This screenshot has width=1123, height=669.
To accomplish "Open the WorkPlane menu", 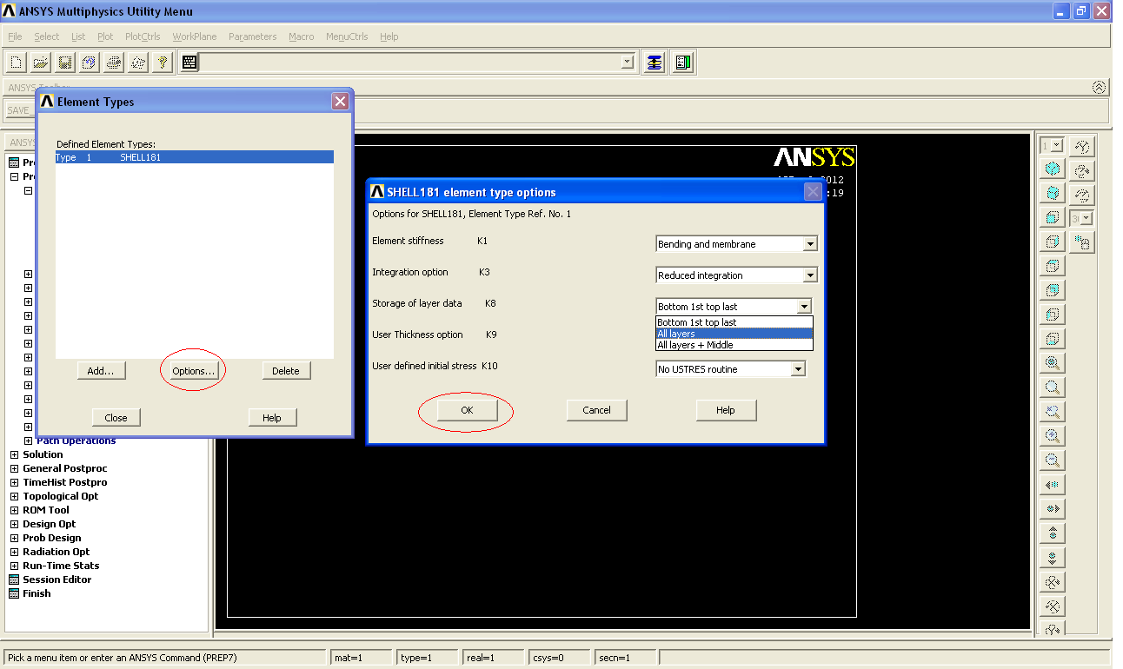I will pos(195,36).
